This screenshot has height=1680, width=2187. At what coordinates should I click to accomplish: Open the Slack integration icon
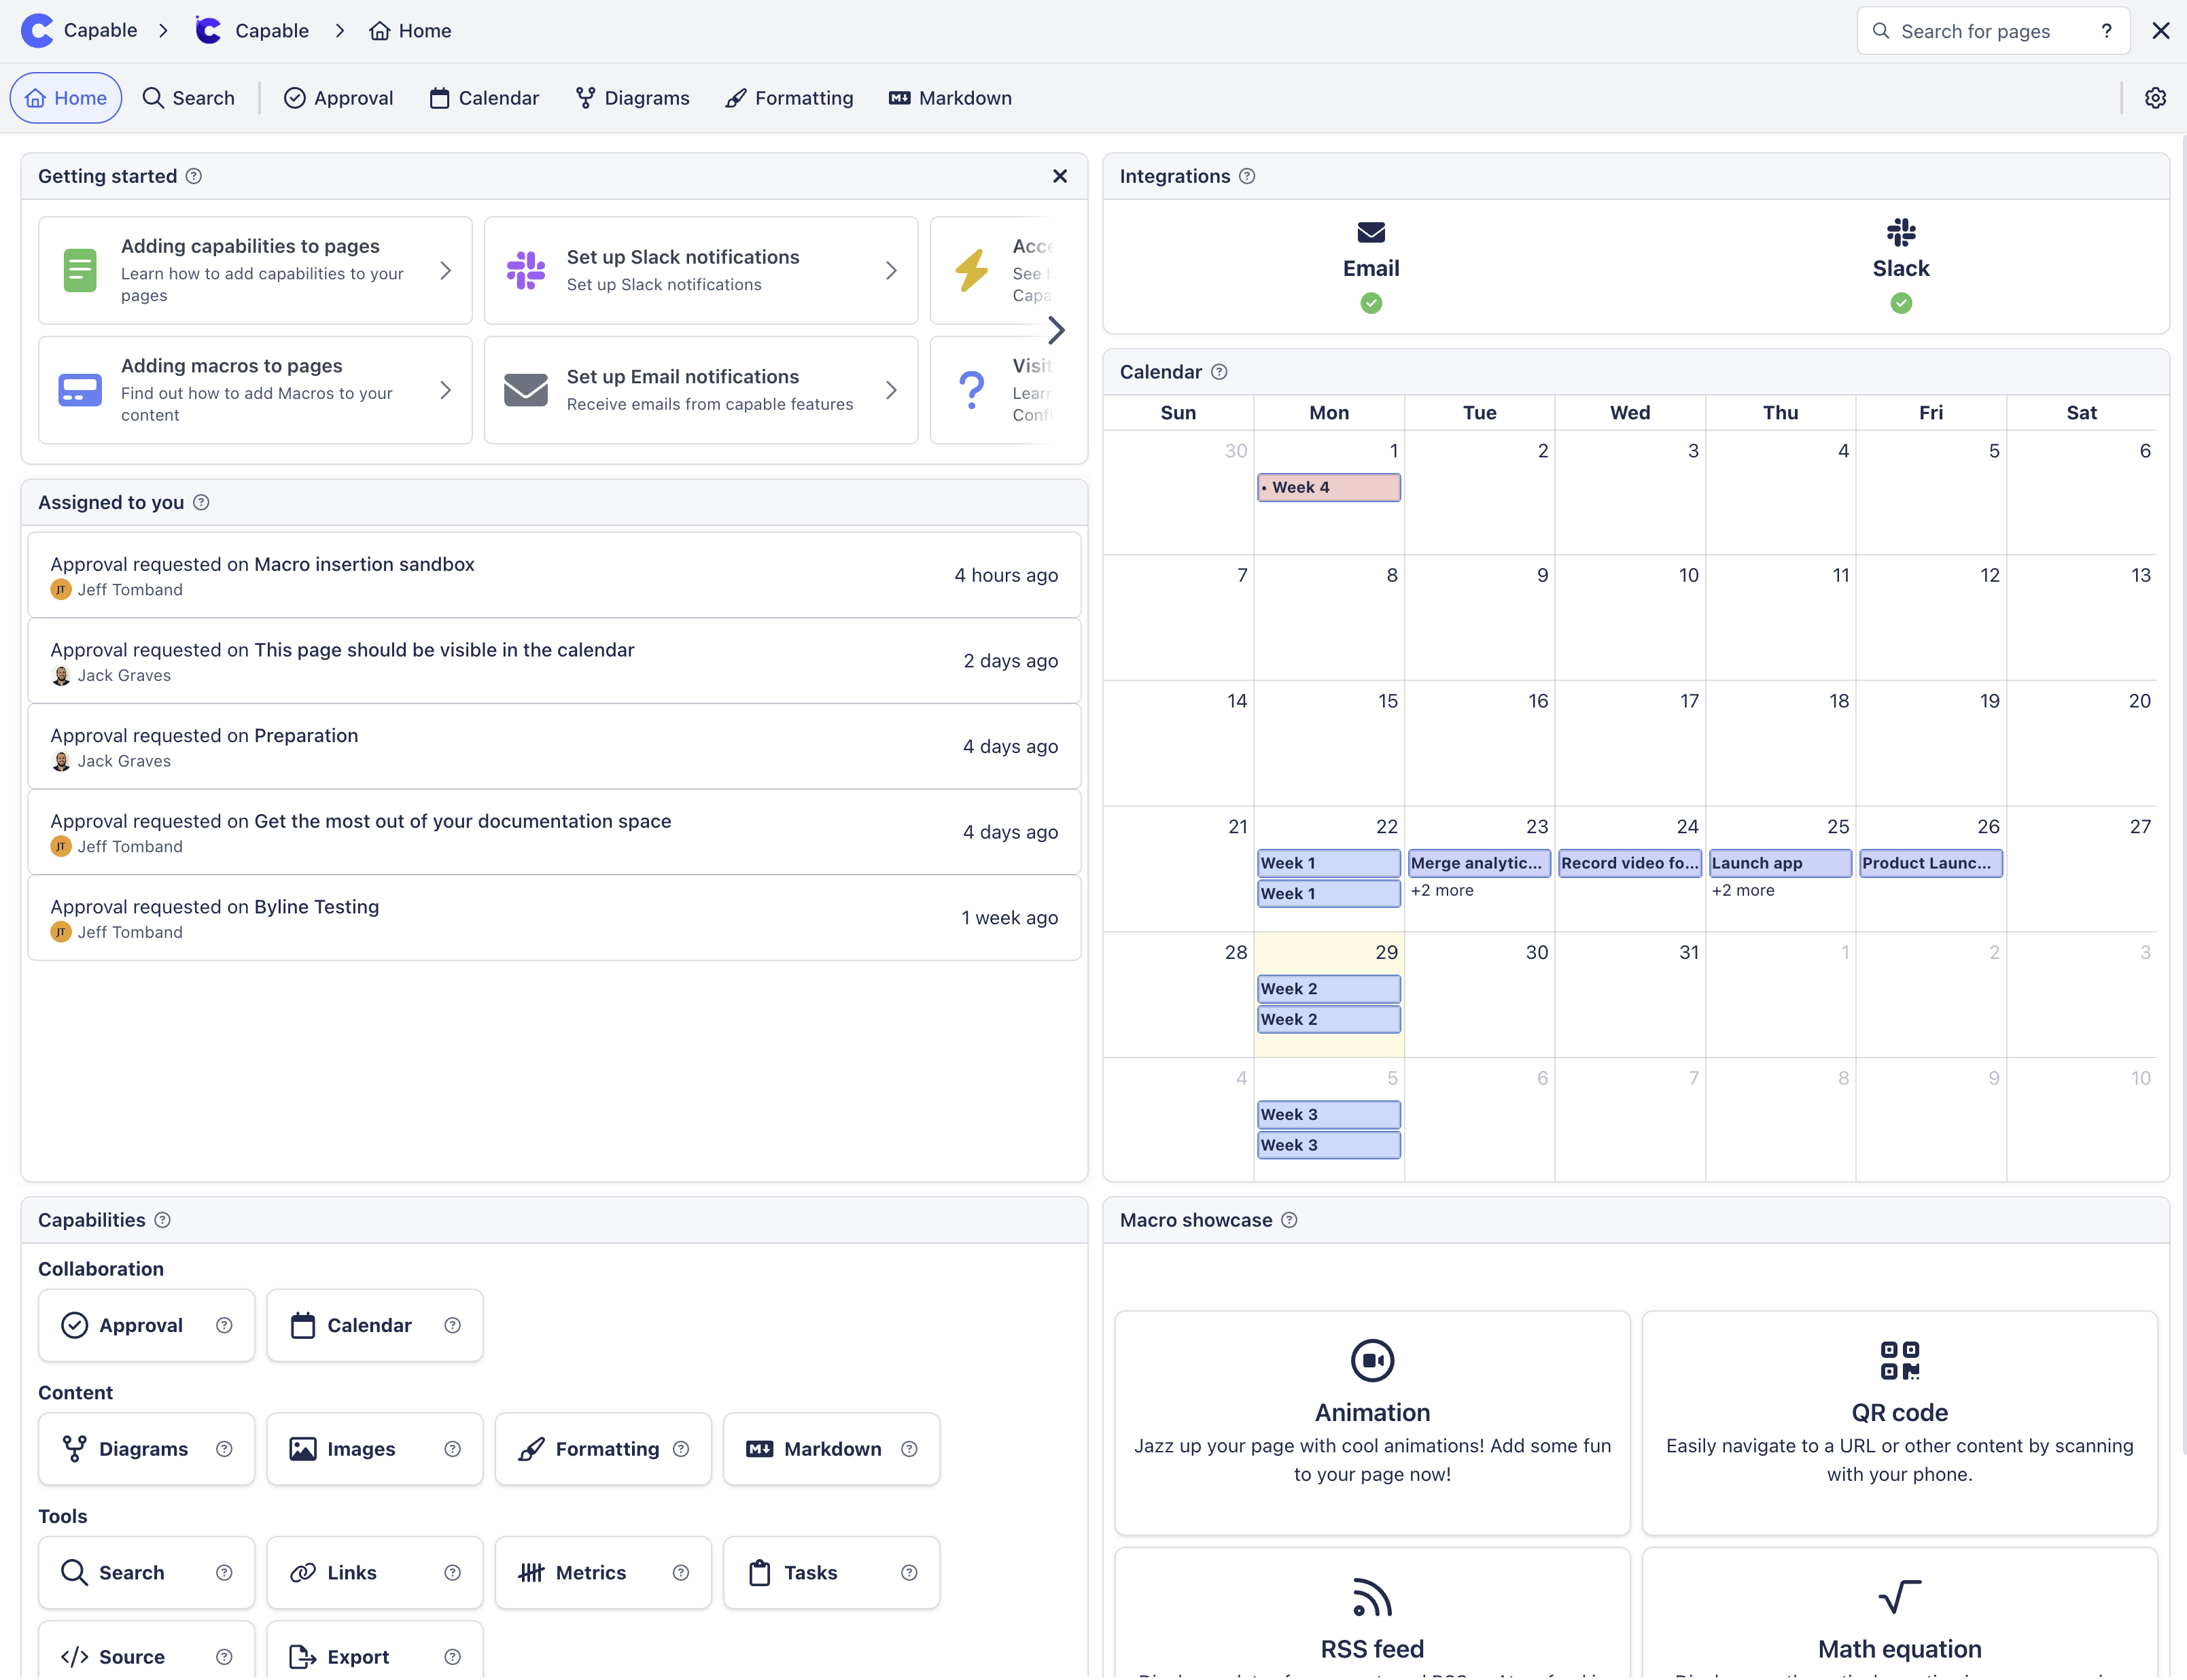(x=1901, y=233)
